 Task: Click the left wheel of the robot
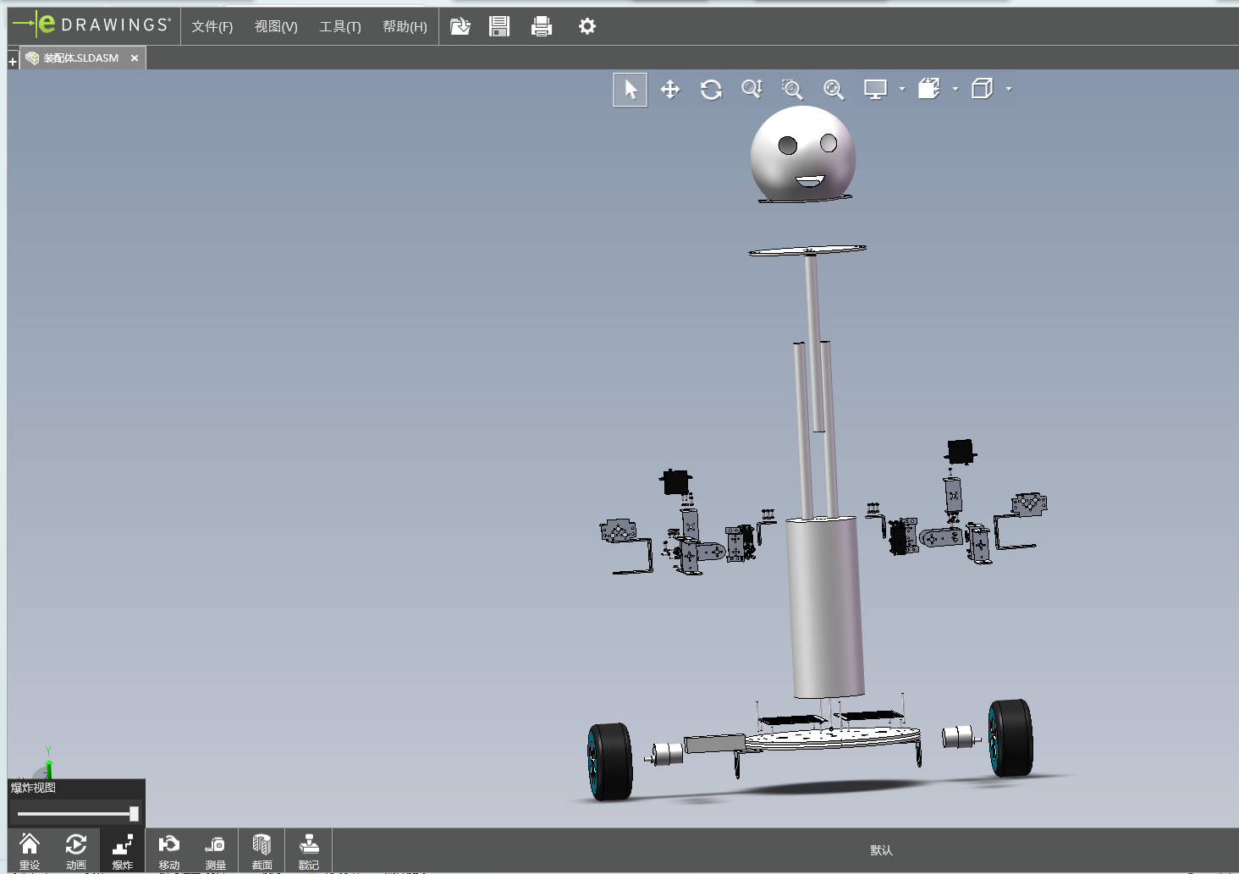(x=609, y=761)
